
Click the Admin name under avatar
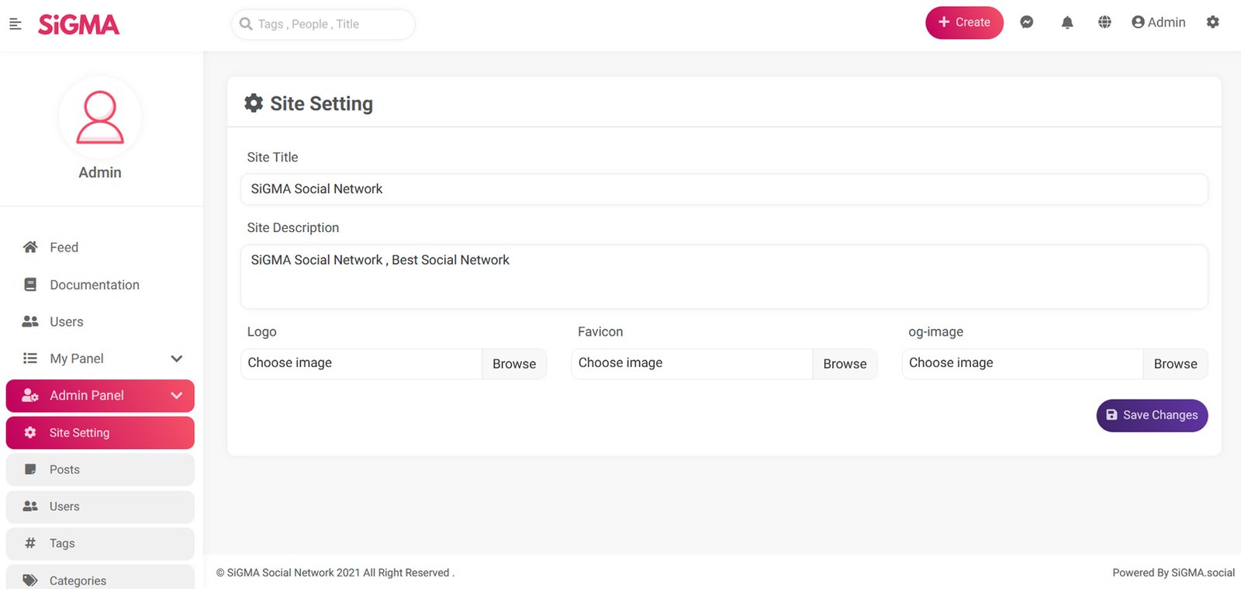100,172
